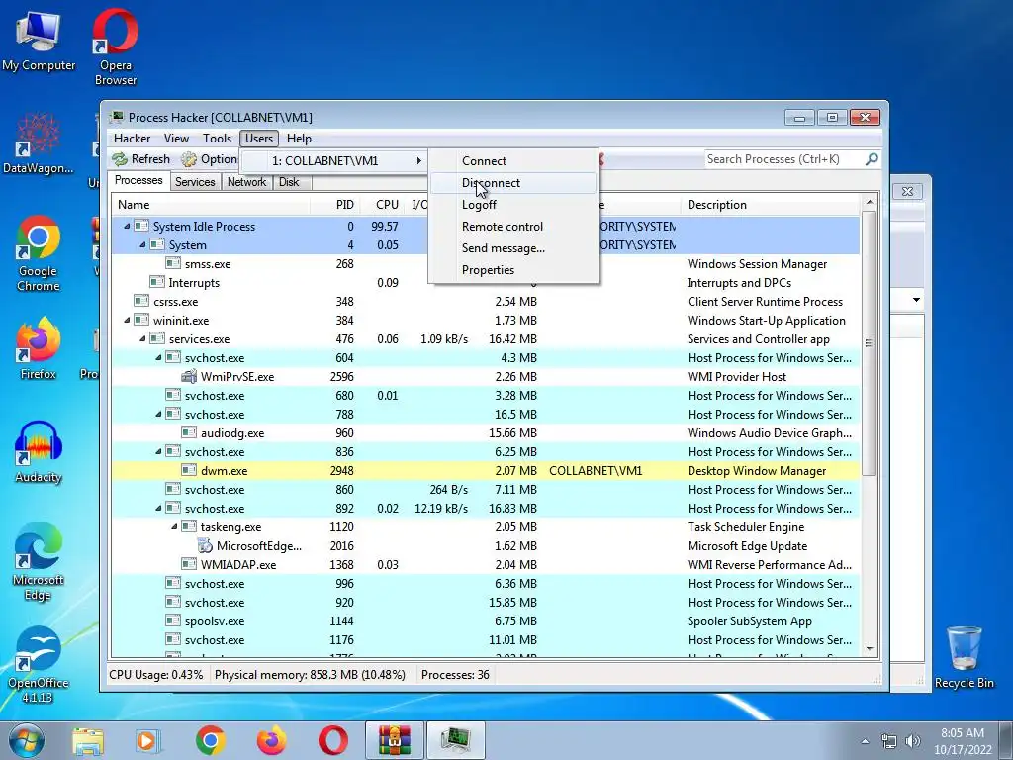Collapse the wininit.exe tree node
The width and height of the screenshot is (1013, 760).
pos(127,320)
